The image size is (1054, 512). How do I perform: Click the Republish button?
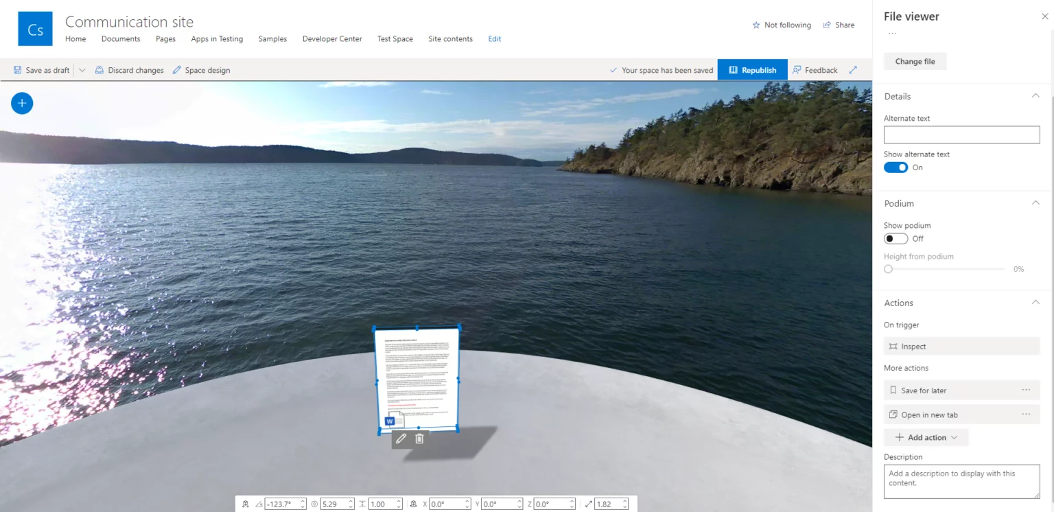(752, 69)
